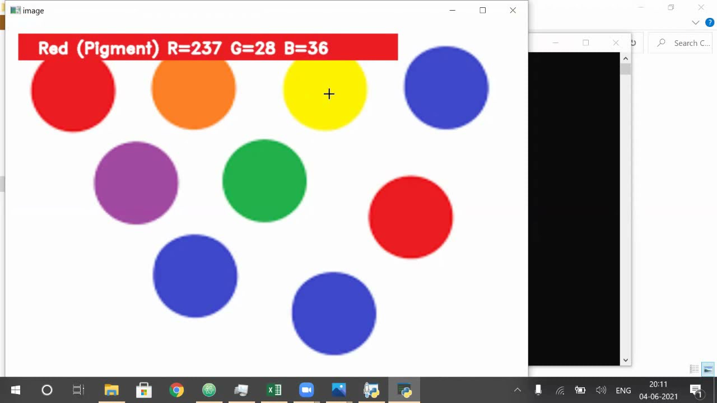Click the red circle touching the label bar
717x403 pixels.
[73, 95]
